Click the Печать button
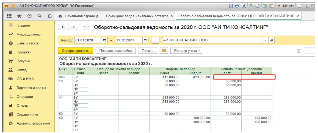Image resolution: width=318 pixels, height=133 pixels. (x=147, y=51)
